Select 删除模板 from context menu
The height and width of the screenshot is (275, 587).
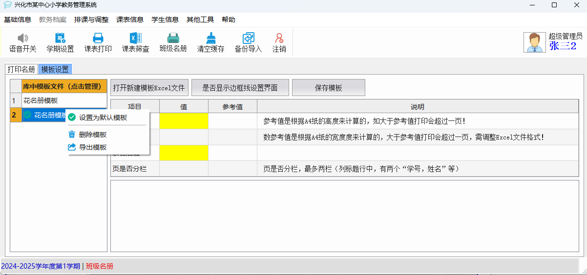(x=92, y=135)
